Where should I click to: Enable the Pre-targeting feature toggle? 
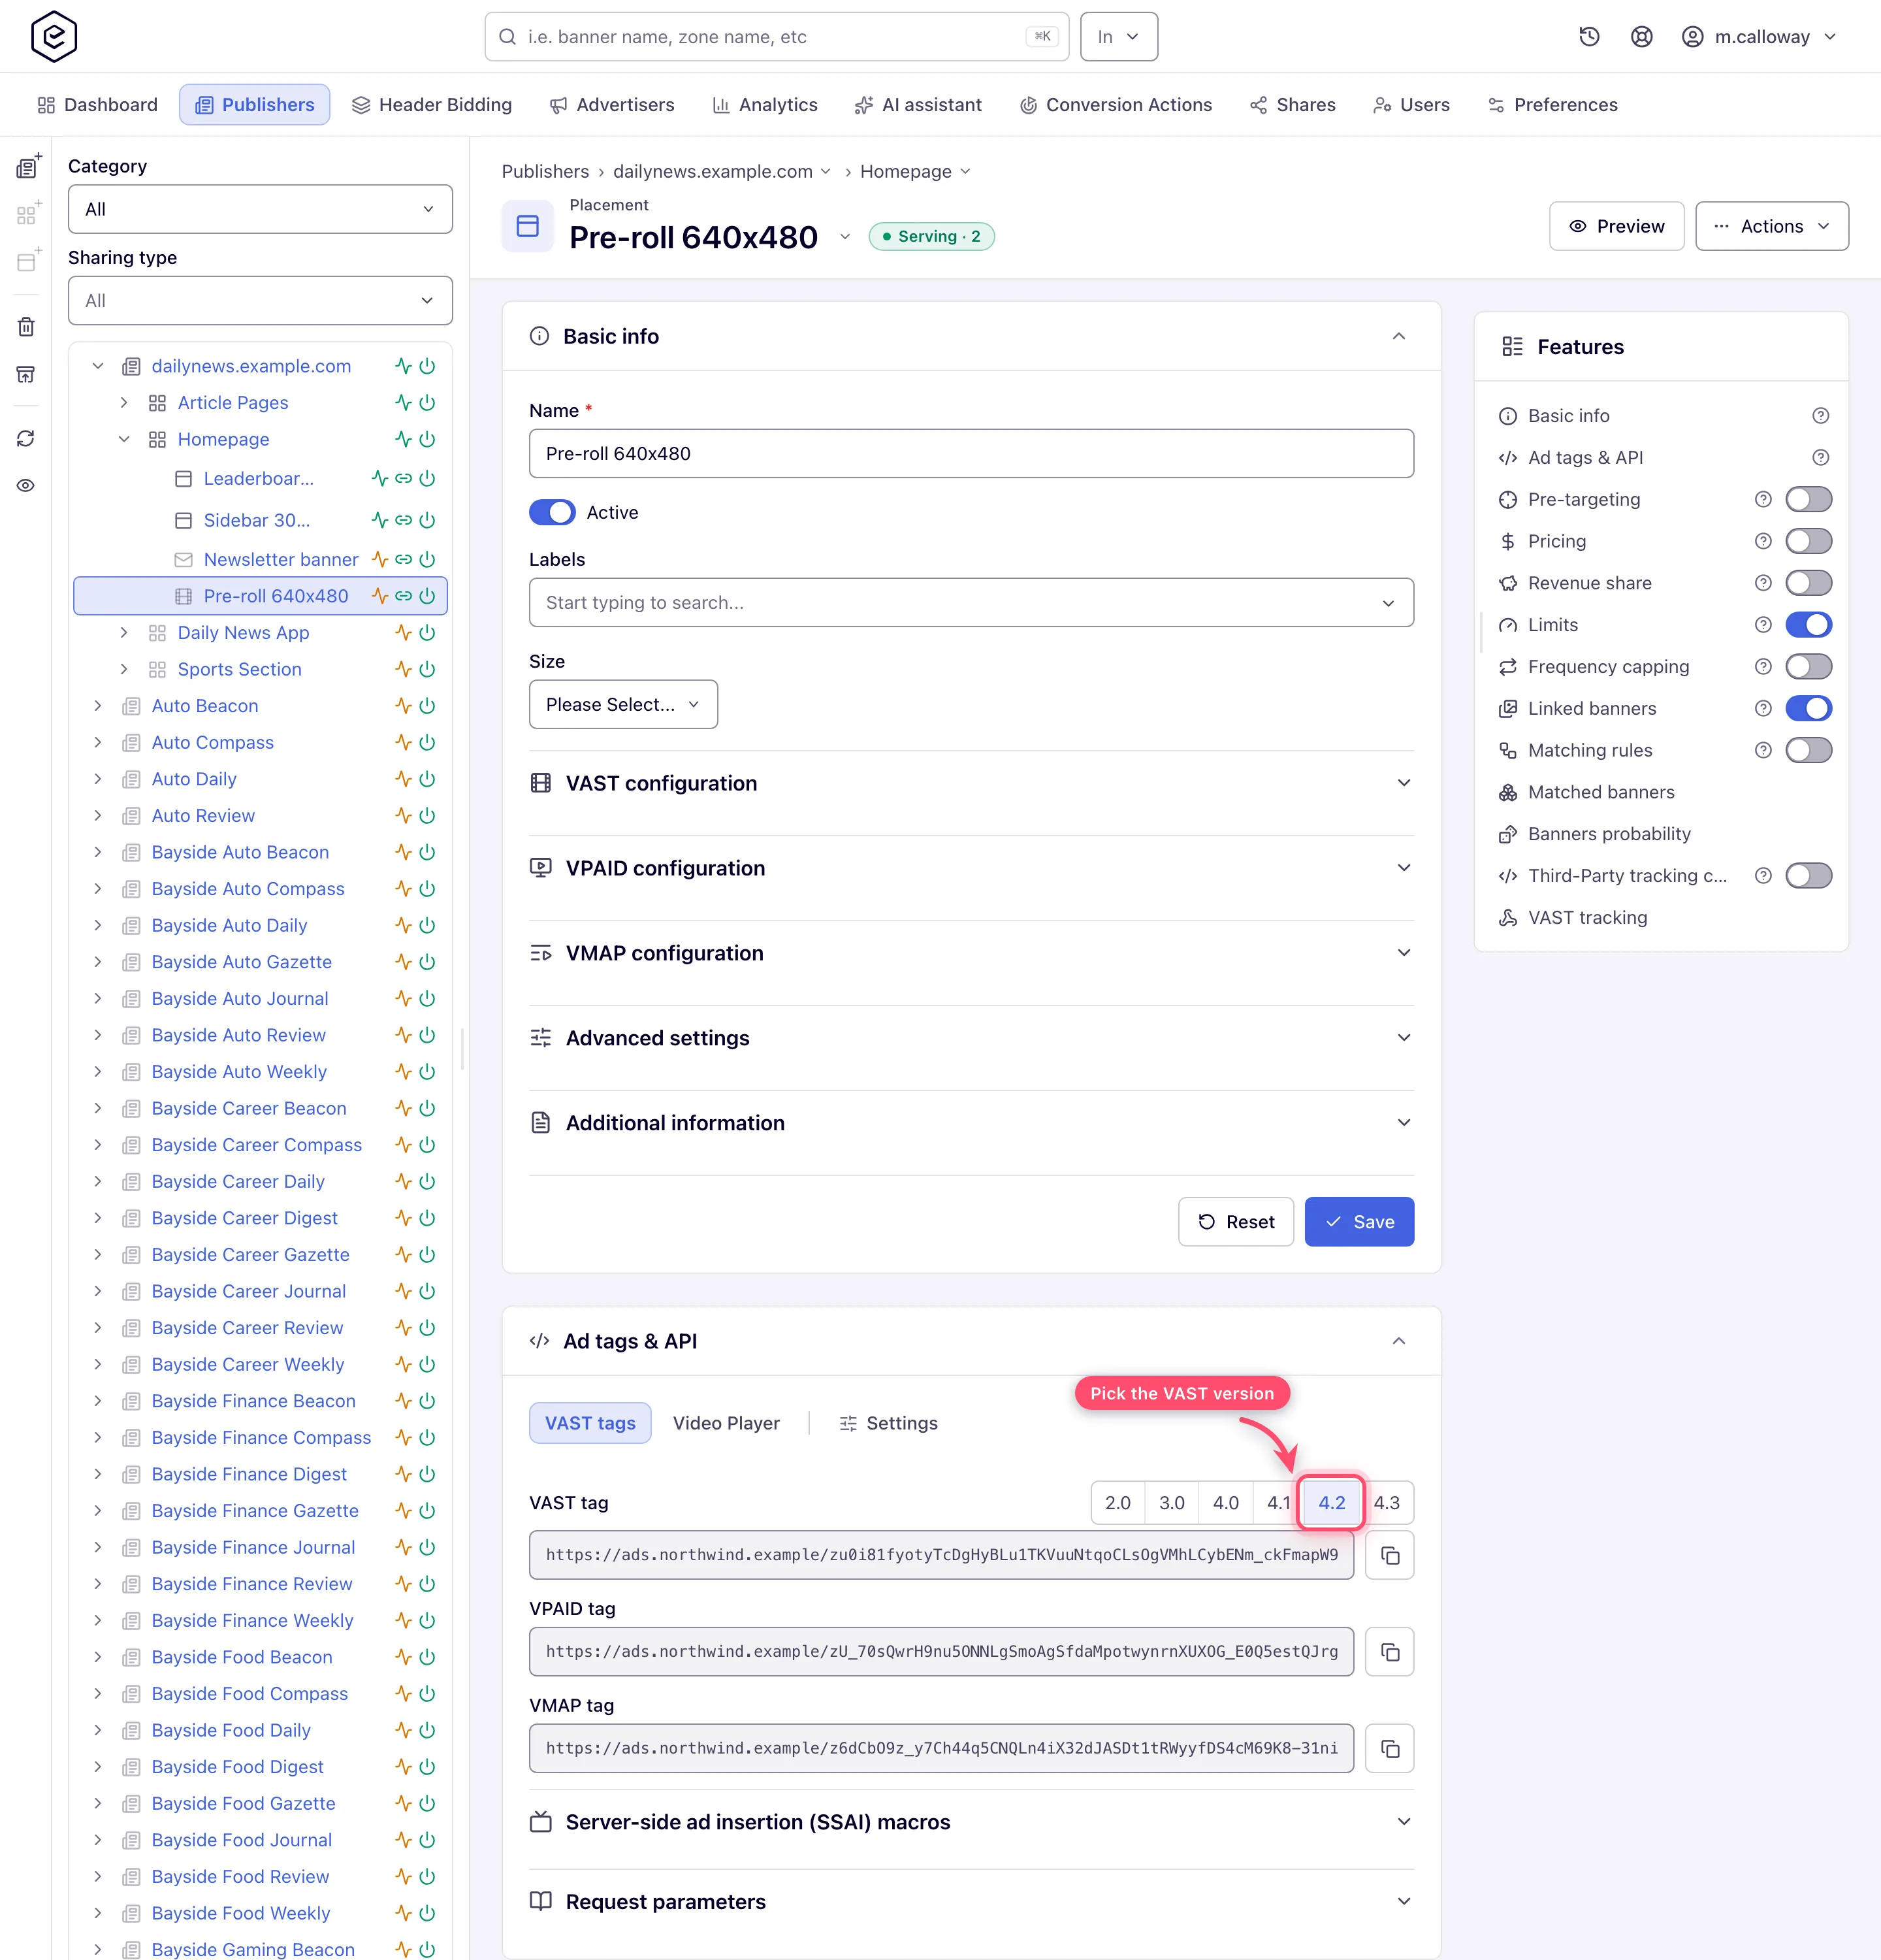(1809, 499)
